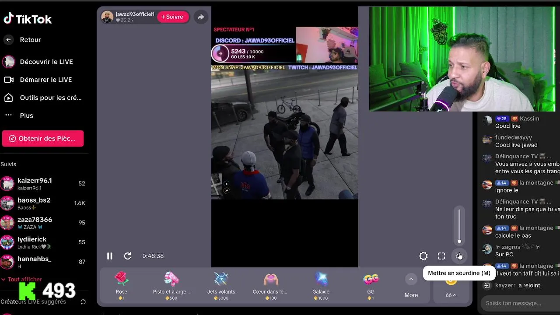The image size is (560, 315).
Task: Go back with the Retour arrow
Action: coord(8,40)
